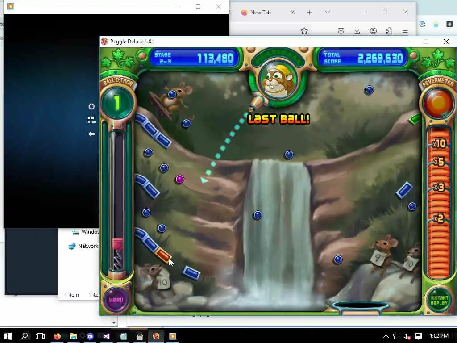
Task: Open a new Firefox tab with the plus button
Action: point(310,12)
